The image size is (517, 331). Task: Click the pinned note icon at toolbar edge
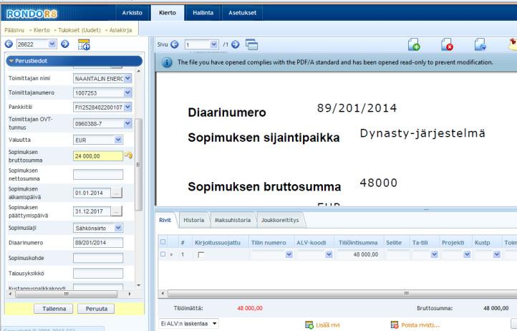click(513, 44)
